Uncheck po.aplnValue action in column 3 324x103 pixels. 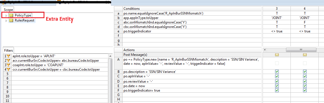point(277,76)
